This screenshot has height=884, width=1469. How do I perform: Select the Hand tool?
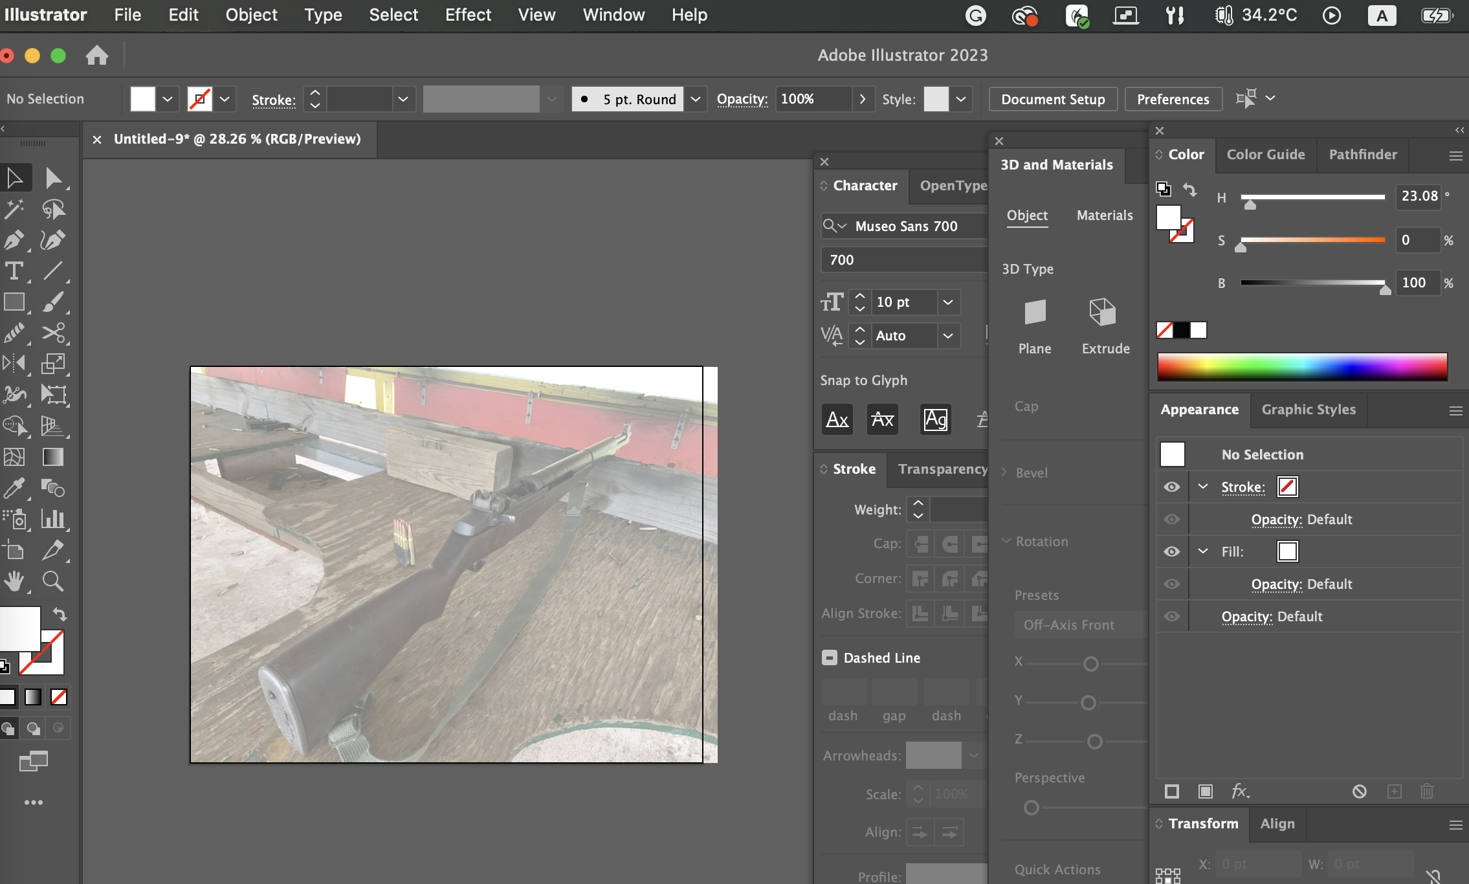coord(14,582)
